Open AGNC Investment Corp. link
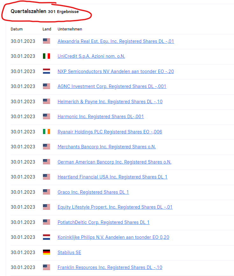The height and width of the screenshot is (276, 234). click(112, 86)
